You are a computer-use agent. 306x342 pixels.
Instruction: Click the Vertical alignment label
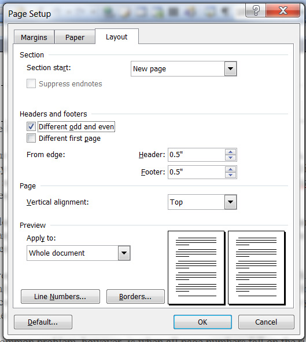[x=58, y=202]
